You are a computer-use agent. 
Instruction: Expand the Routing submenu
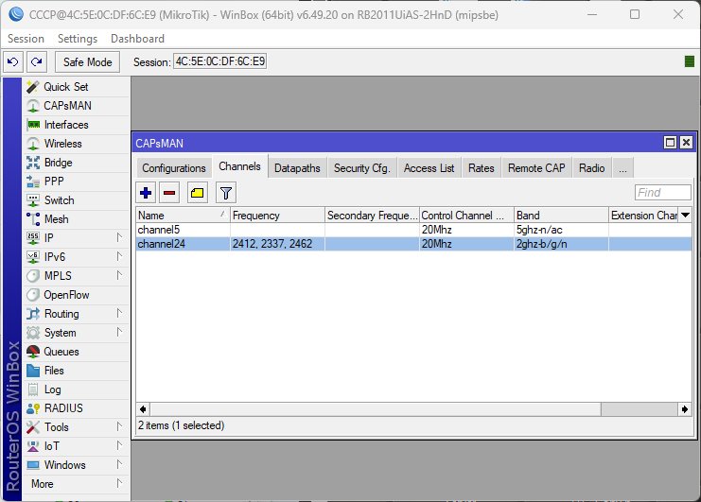click(x=119, y=313)
